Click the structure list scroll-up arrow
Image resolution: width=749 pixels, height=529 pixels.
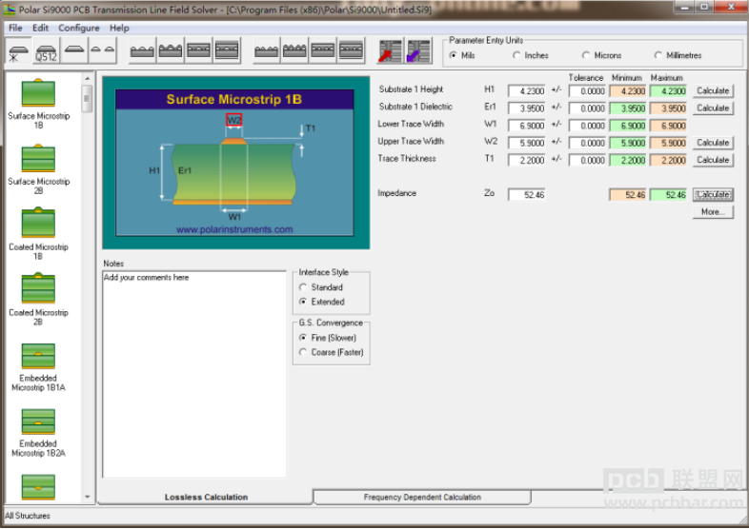87,78
